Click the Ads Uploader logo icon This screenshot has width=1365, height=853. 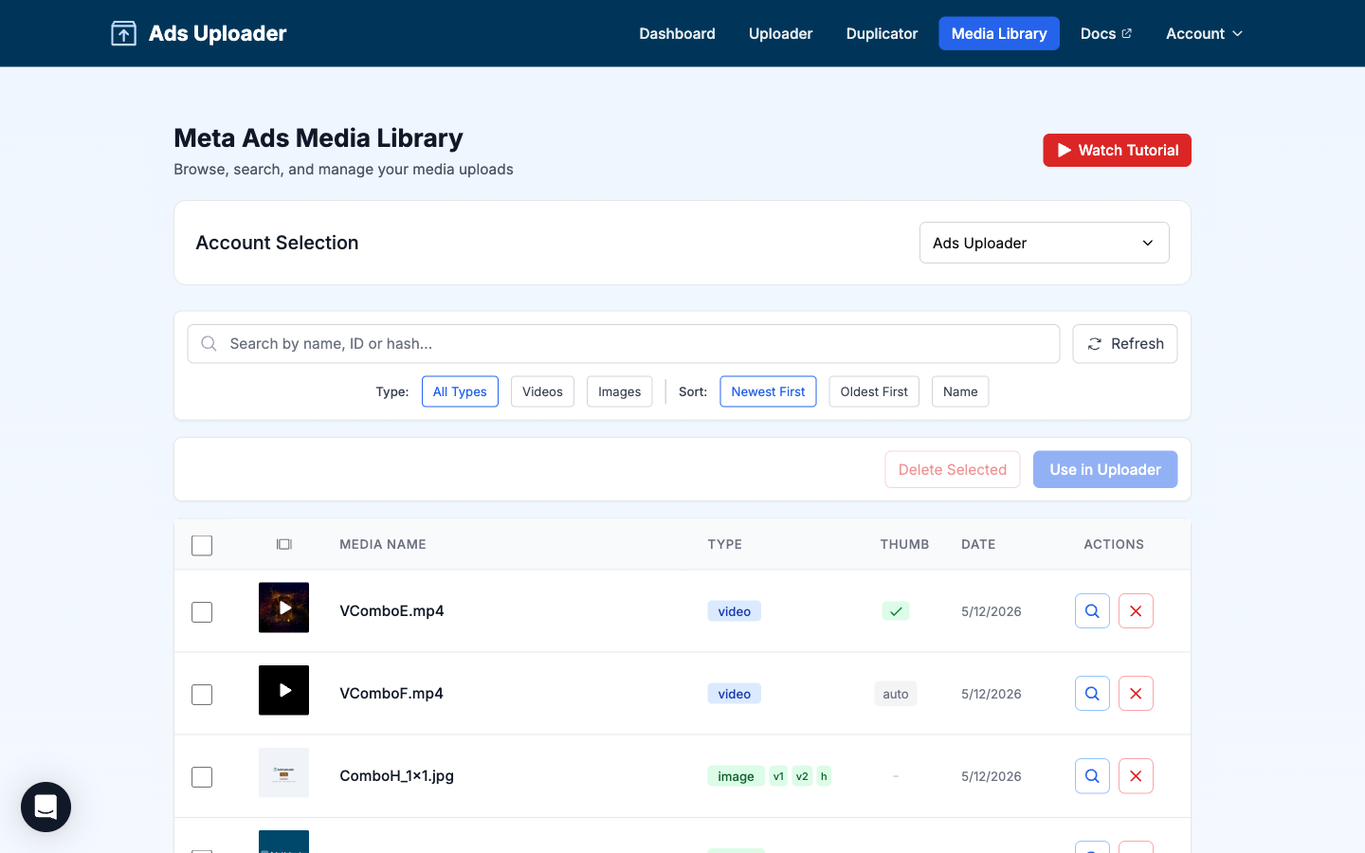point(123,33)
